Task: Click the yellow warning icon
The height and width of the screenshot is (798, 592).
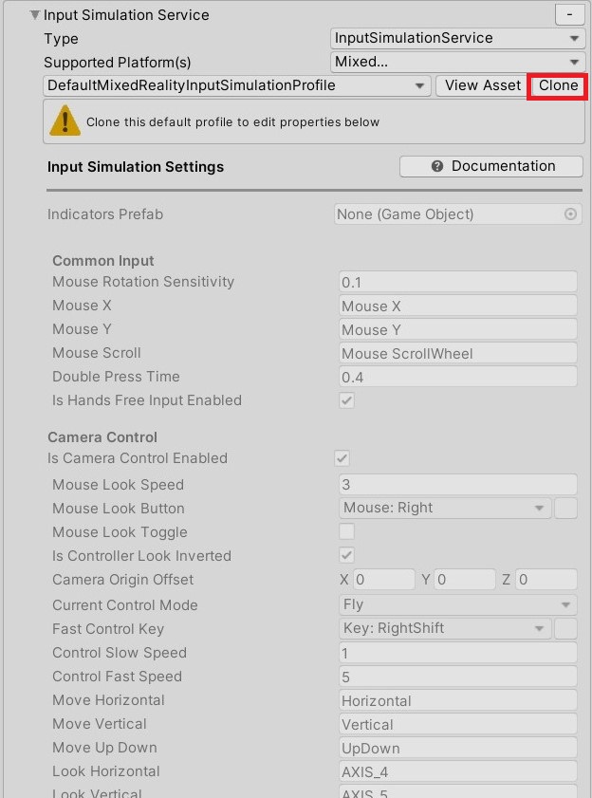Action: [x=65, y=121]
